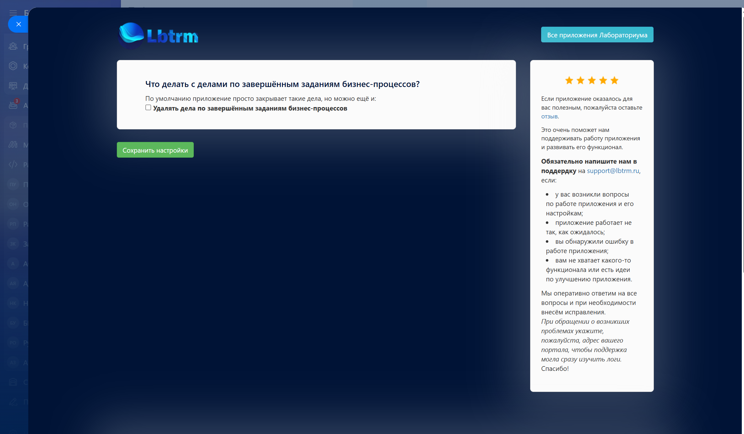
Task: Click the 'Удалять дела' checkbox label
Action: tap(250, 108)
